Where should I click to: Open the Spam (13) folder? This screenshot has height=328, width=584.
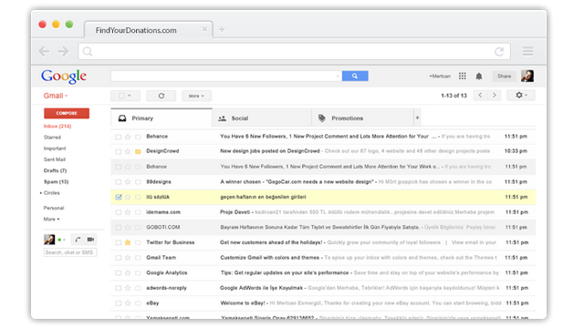[57, 182]
